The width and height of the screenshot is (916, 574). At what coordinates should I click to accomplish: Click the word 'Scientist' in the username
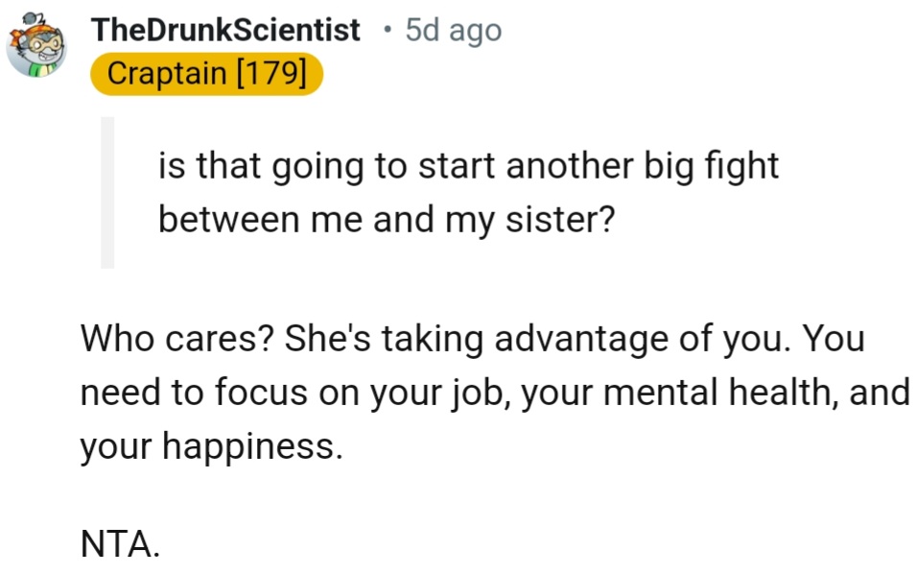[x=296, y=30]
